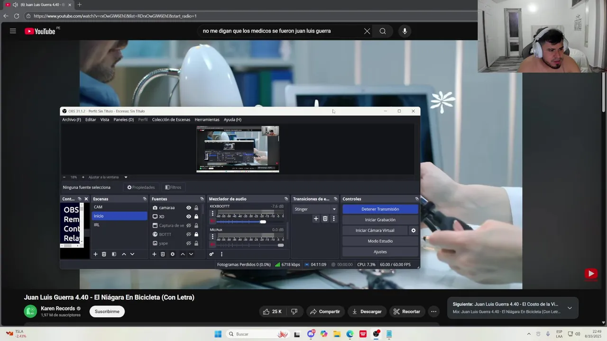This screenshot has width=607, height=341.
Task: Click Iniciar Grabación button
Action: pos(380,220)
